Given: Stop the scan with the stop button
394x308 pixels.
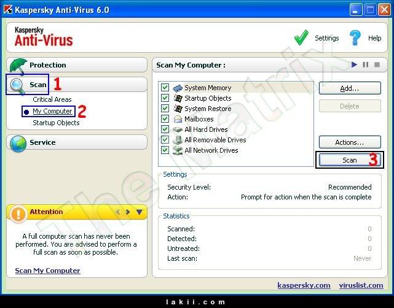Looking at the screenshot, I should click(377, 64).
